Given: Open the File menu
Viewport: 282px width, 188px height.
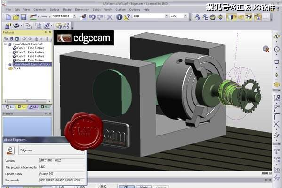Looking at the screenshot, I should click(8, 9).
